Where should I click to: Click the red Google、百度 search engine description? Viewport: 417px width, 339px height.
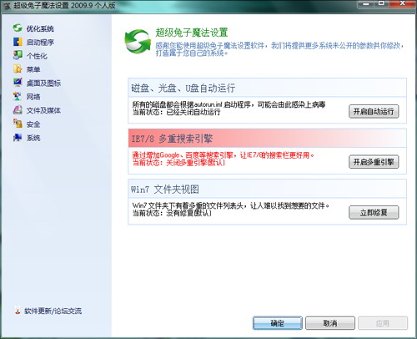point(224,155)
